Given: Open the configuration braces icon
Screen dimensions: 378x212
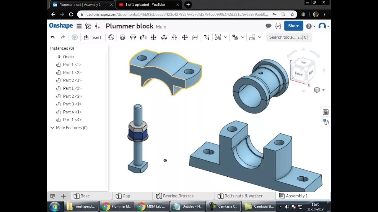Looking at the screenshot, I should [x=278, y=26].
